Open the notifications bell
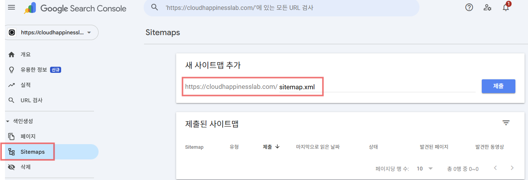 (506, 8)
